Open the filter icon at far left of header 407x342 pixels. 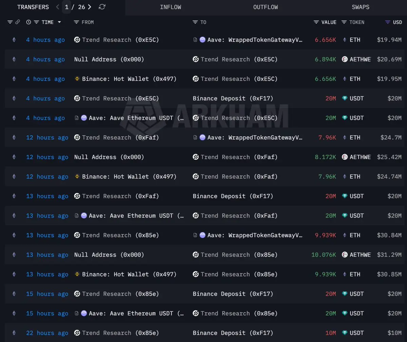(x=10, y=22)
